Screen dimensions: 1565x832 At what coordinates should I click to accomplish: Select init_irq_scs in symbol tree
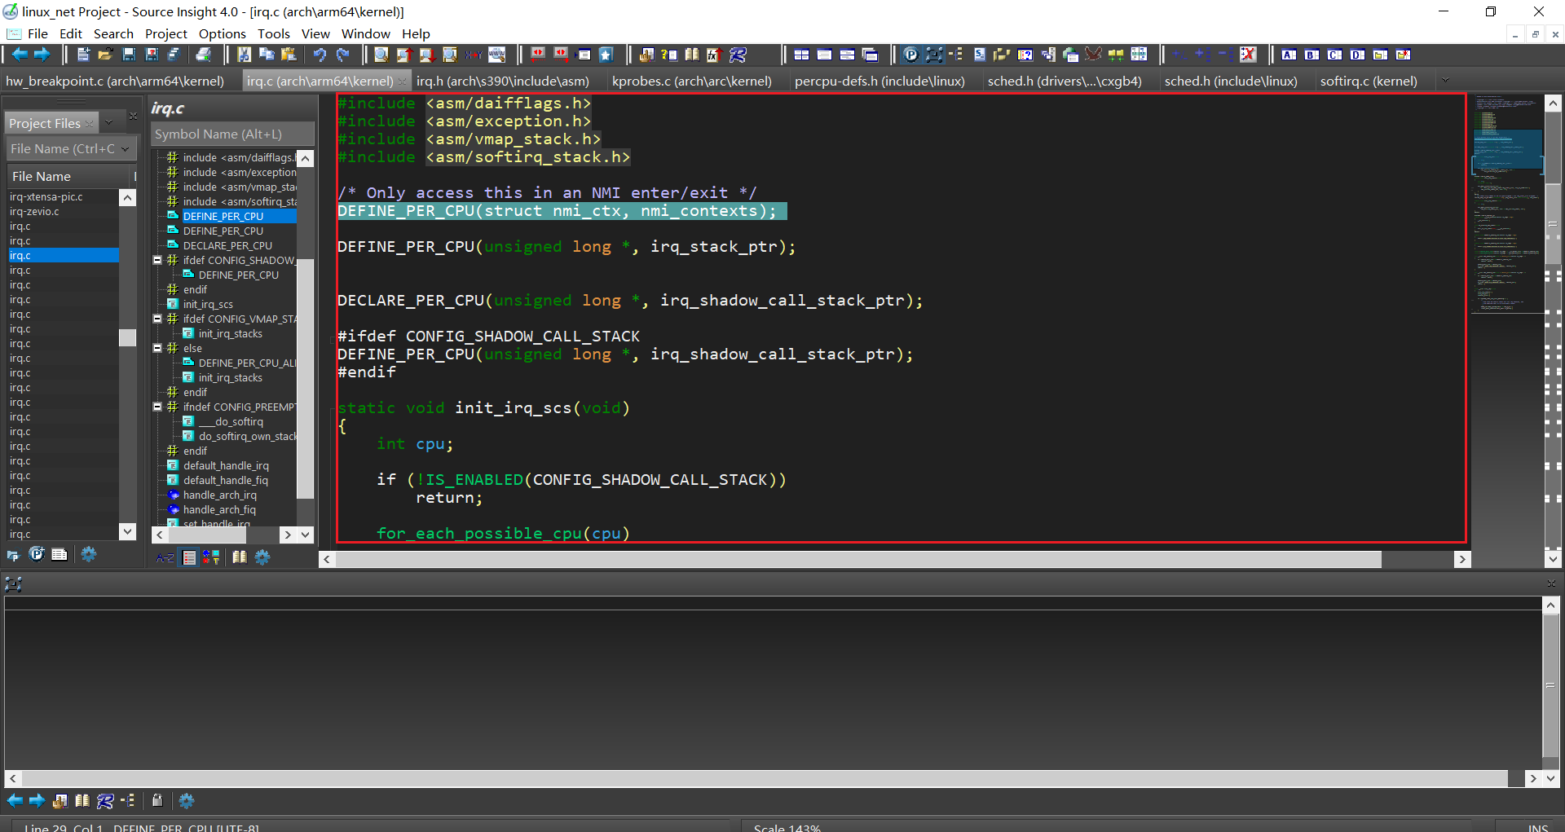point(208,305)
